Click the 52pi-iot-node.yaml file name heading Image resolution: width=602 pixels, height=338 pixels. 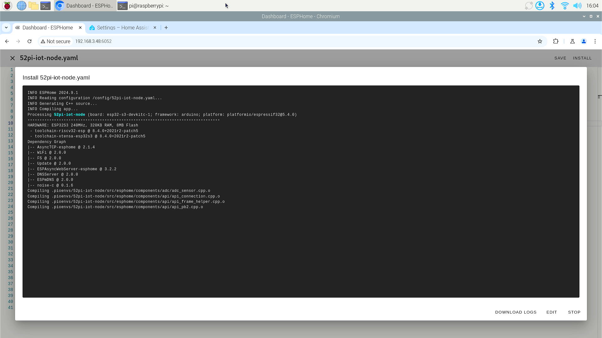pyautogui.click(x=49, y=58)
